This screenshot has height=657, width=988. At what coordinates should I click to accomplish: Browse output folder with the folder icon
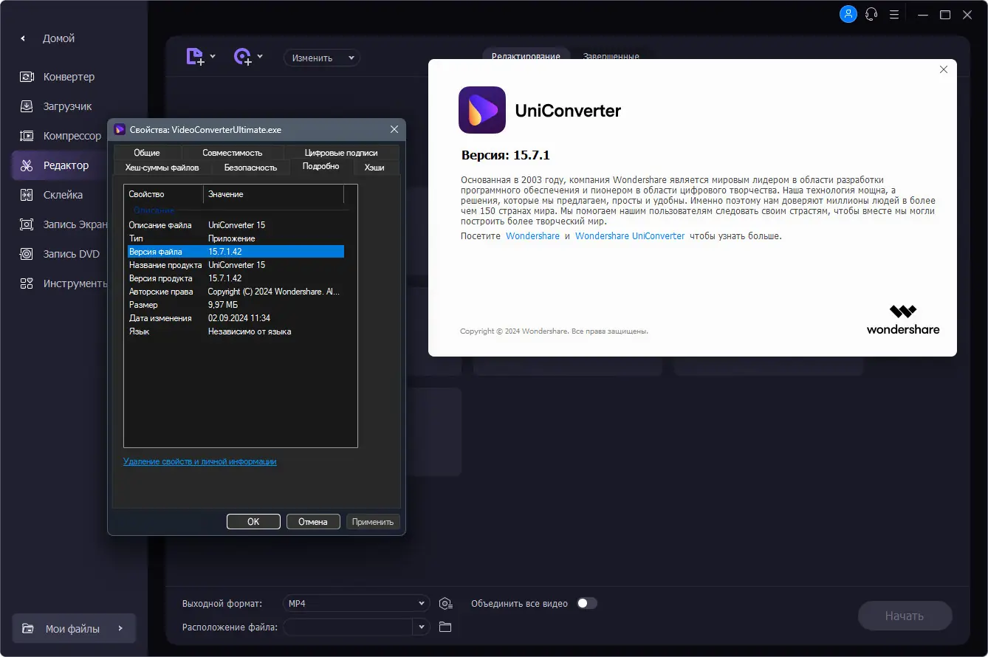click(x=445, y=627)
